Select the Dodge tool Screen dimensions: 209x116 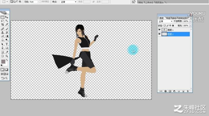pyautogui.click(x=7, y=40)
